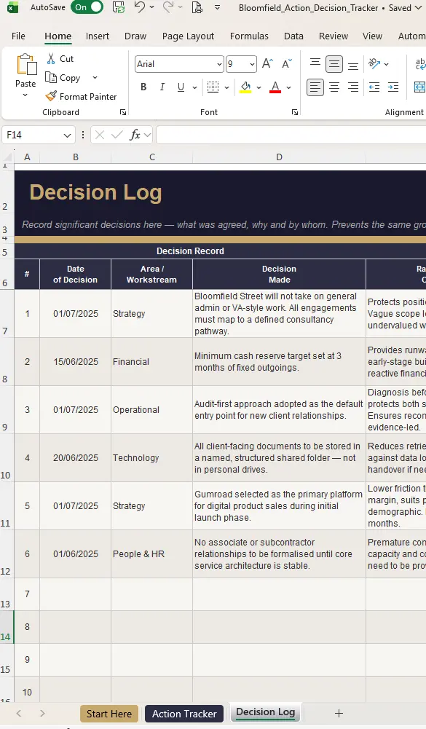Toggle the Middle Align button
The height and width of the screenshot is (729, 426).
click(334, 64)
